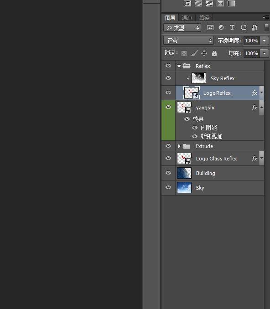Click fx icon on Logo Glass Reflex layer

click(254, 159)
